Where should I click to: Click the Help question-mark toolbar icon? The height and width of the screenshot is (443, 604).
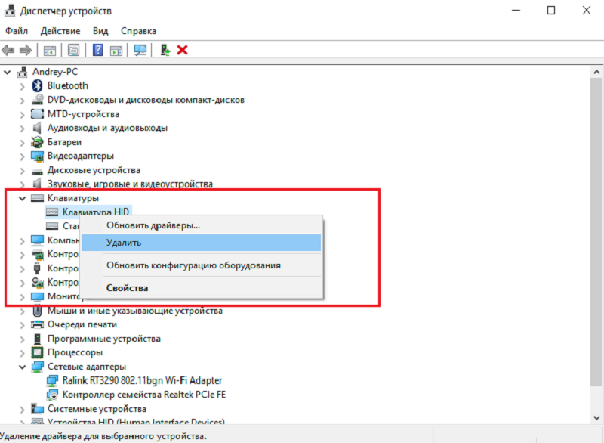click(98, 50)
